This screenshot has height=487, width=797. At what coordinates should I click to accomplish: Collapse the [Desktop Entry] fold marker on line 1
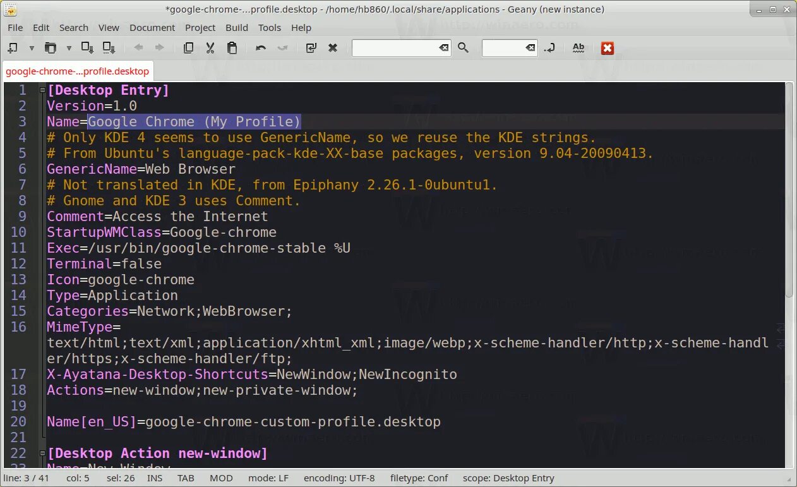click(42, 90)
